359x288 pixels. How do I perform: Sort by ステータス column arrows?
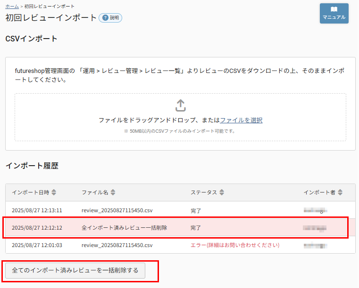[x=222, y=192]
